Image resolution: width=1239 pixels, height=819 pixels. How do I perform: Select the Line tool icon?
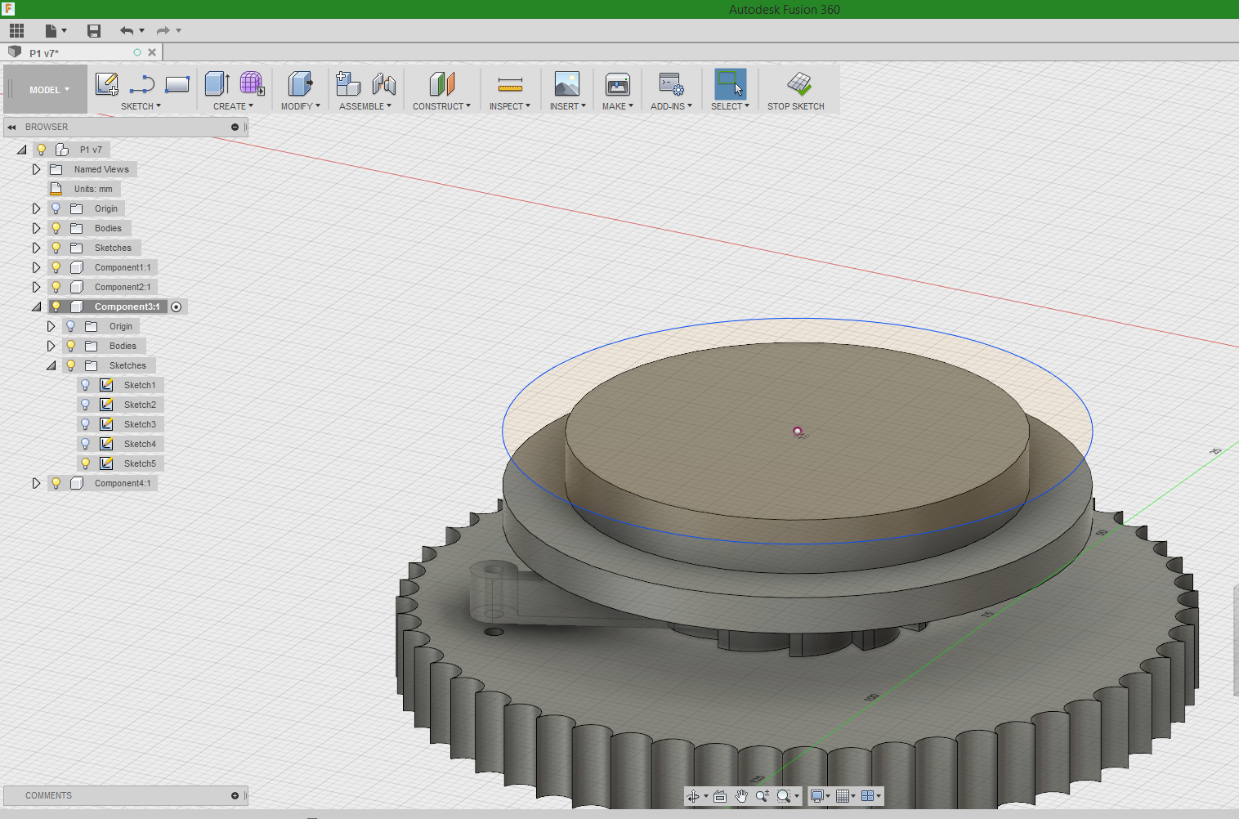pos(142,83)
